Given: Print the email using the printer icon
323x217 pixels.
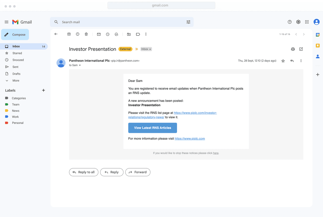Looking at the screenshot, I should coord(293,49).
